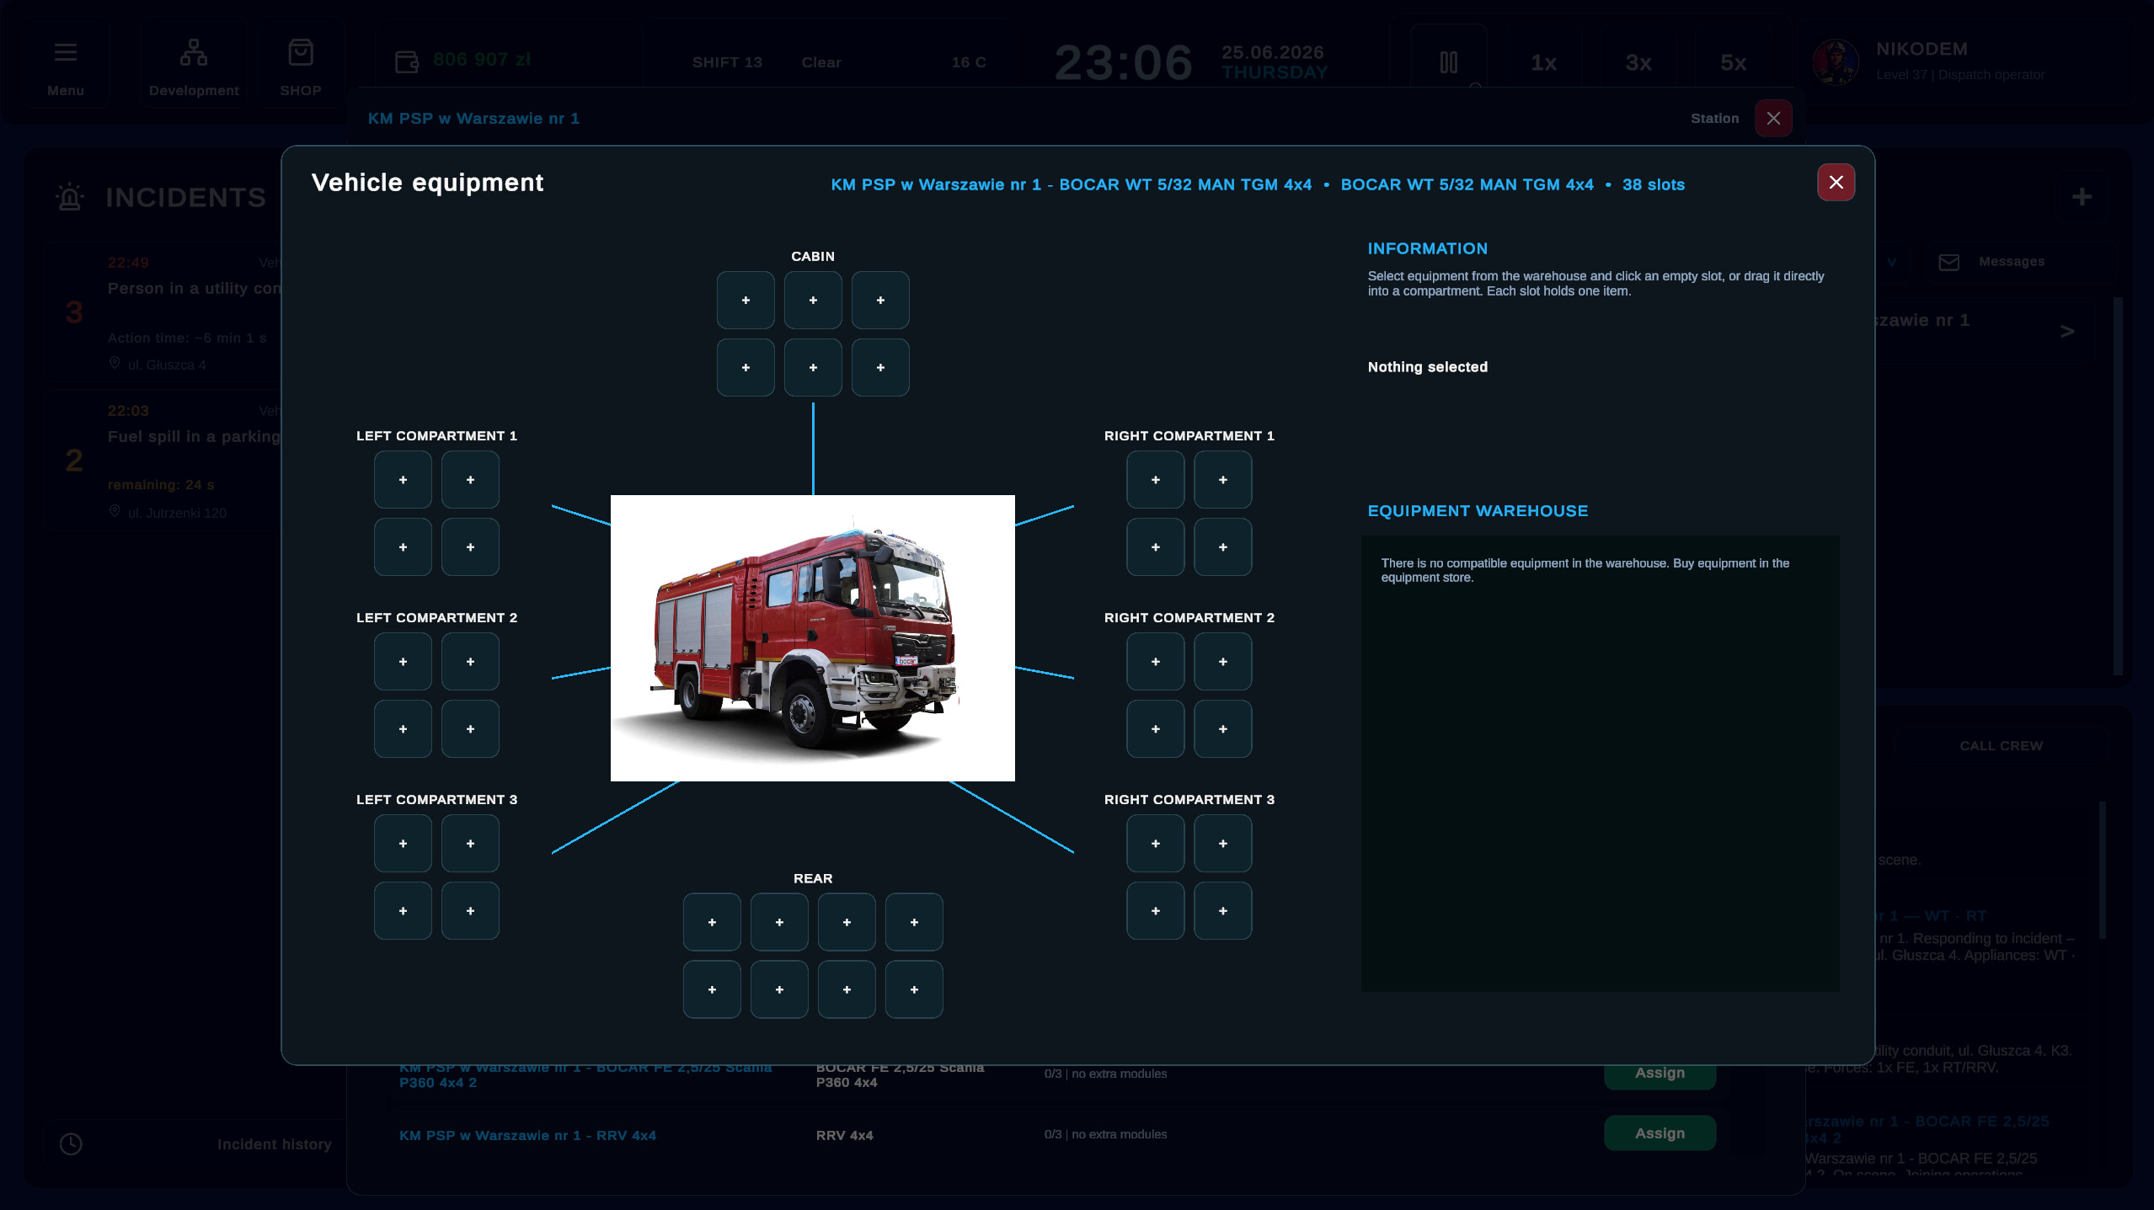Add item to bottom-left Left Compartment 2 slot
This screenshot has height=1210, width=2154.
point(403,729)
